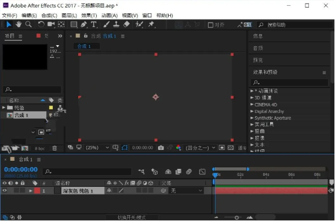
Task: Select the Selection arrow tool
Action: [x=9, y=24]
